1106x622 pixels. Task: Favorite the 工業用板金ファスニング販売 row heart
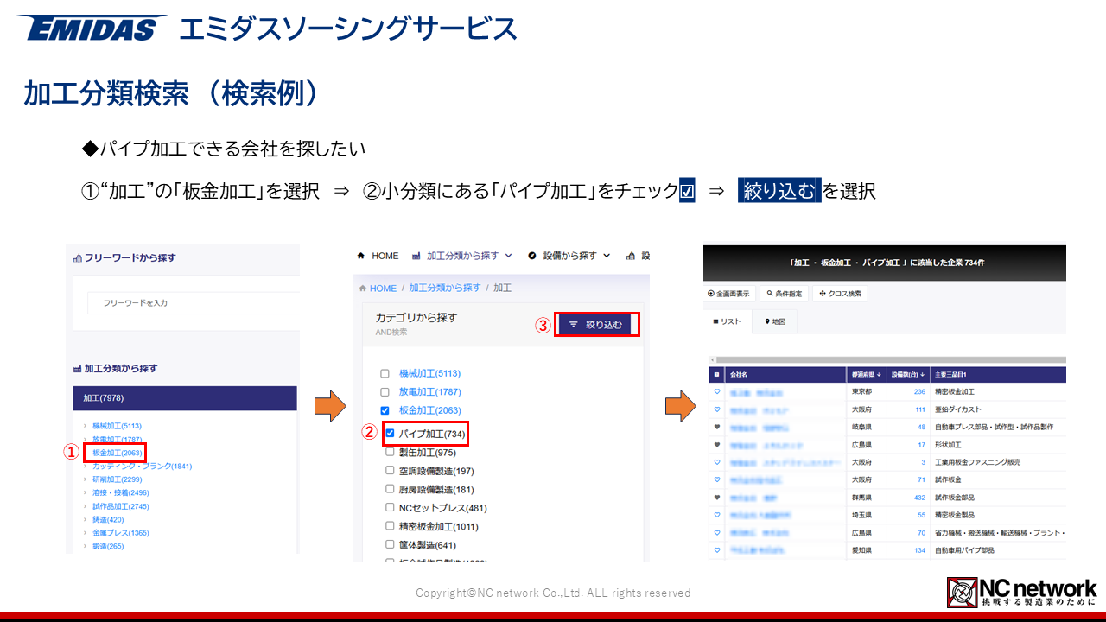pos(716,462)
